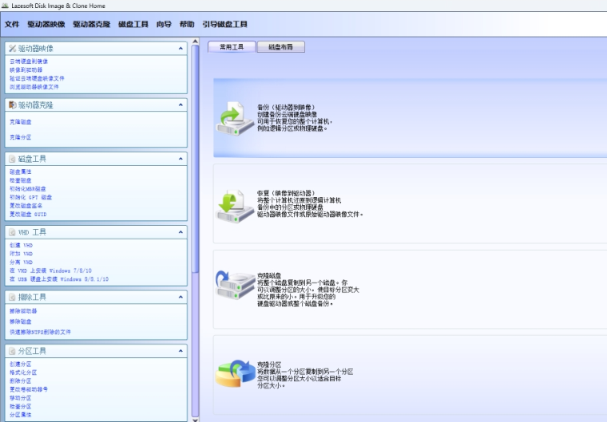Open the 驱动器映像 menu
The width and height of the screenshot is (607, 422).
click(x=46, y=24)
